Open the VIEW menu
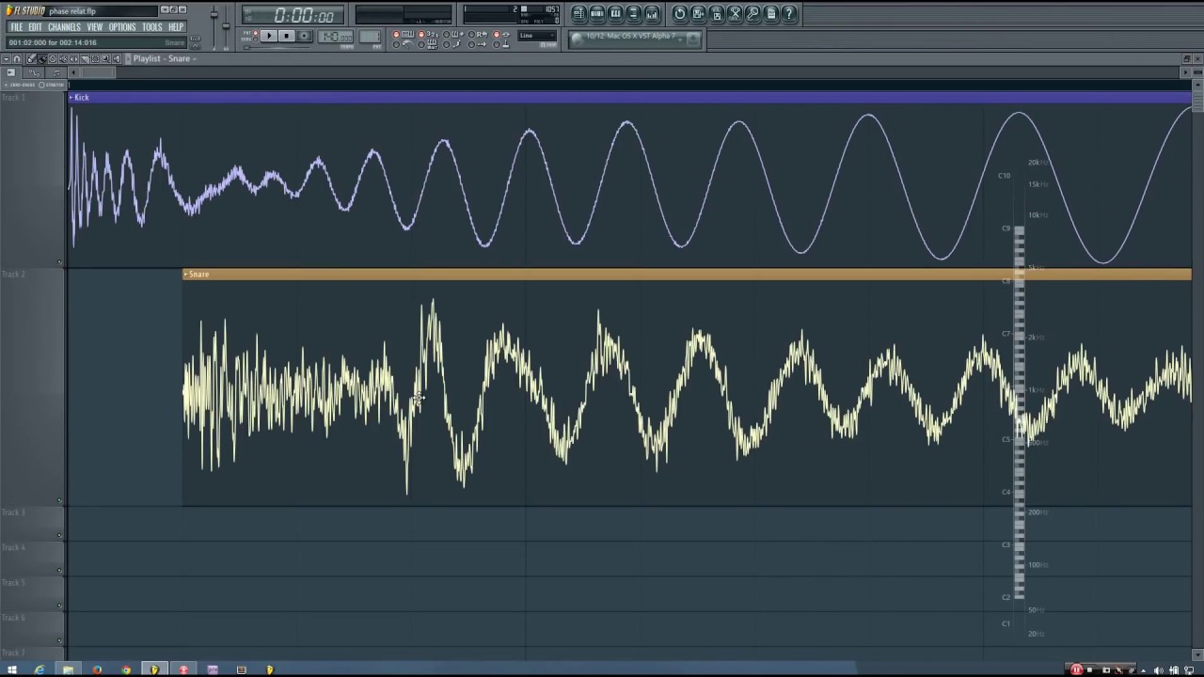This screenshot has height=677, width=1204. [x=95, y=27]
